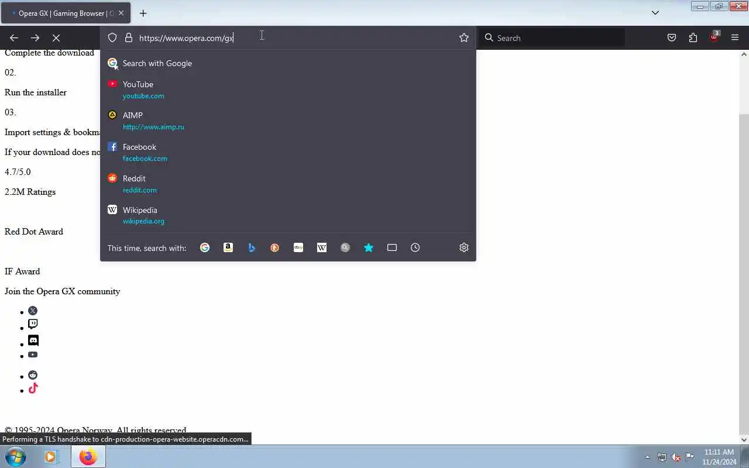Image resolution: width=749 pixels, height=468 pixels.
Task: Open the uBlock Origin extension icon
Action: coord(714,38)
